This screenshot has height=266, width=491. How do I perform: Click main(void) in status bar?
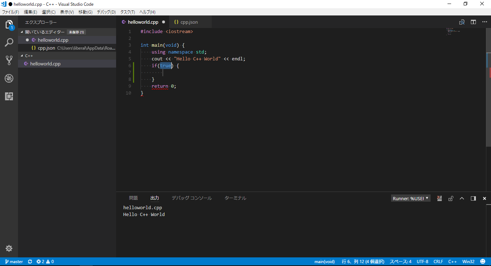325,262
